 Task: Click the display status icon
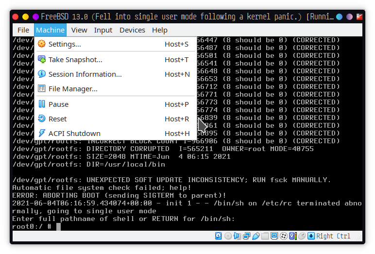tap(274, 236)
